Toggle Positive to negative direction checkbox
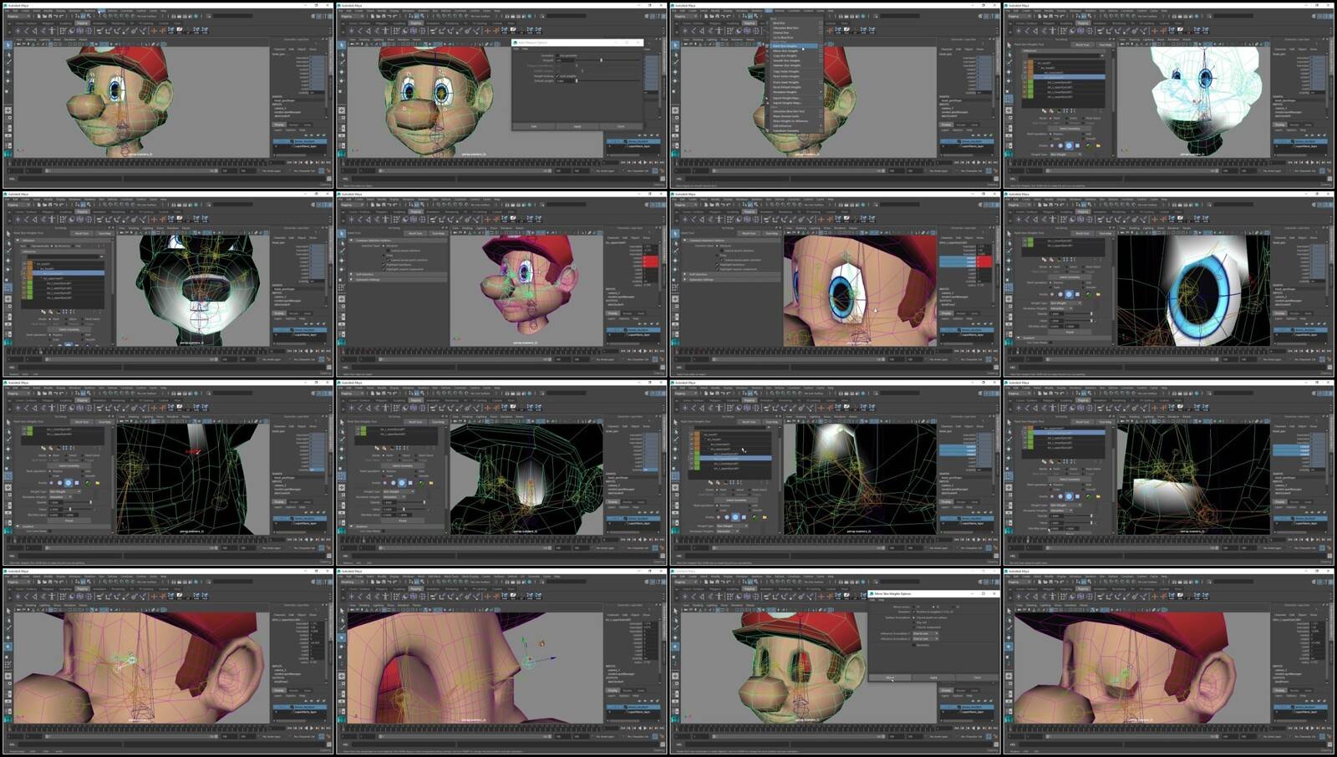This screenshot has height=757, width=1337. point(914,612)
